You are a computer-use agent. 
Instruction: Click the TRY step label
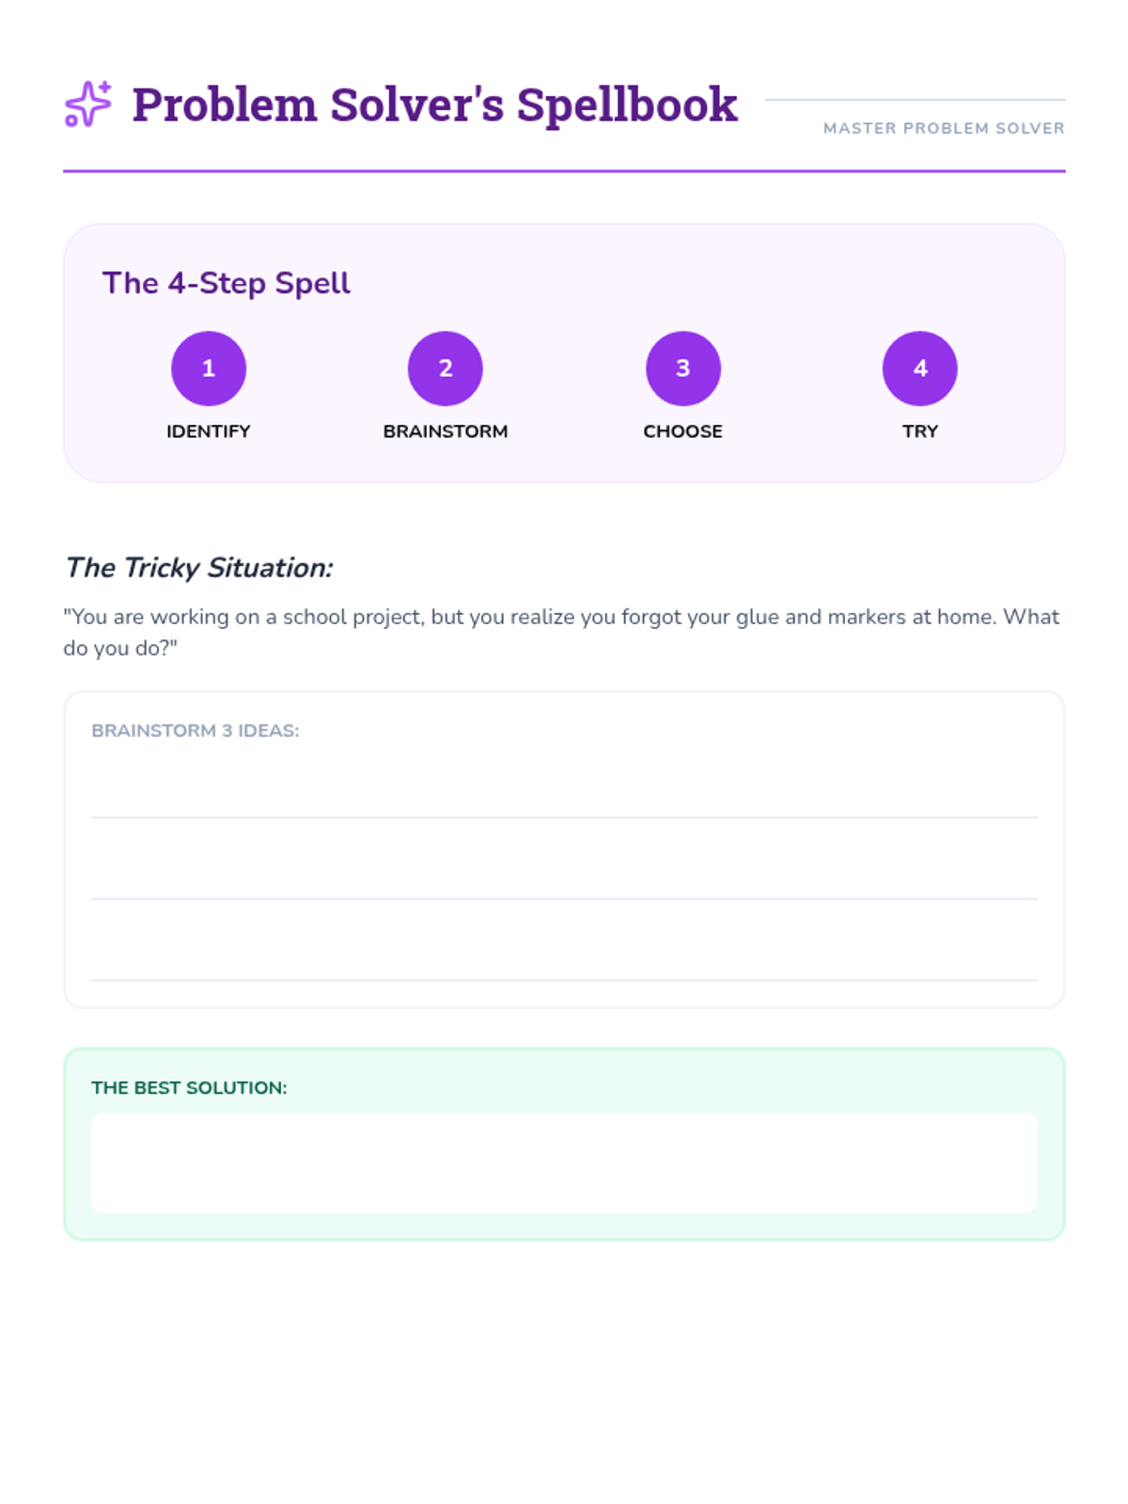(920, 431)
